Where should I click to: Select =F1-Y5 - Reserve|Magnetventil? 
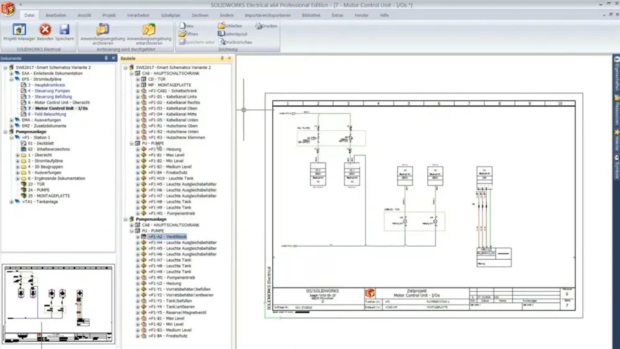pos(177,312)
